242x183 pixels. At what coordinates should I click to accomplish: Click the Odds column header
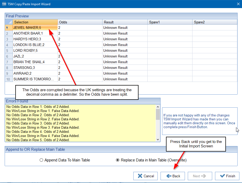click(80, 22)
